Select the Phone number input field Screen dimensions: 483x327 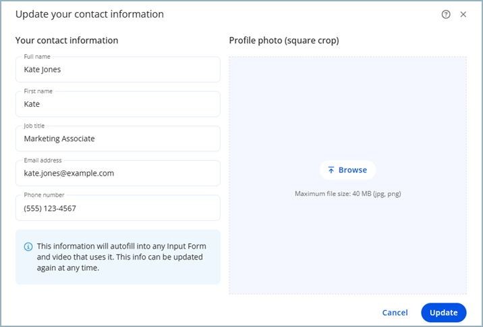pyautogui.click(x=117, y=209)
